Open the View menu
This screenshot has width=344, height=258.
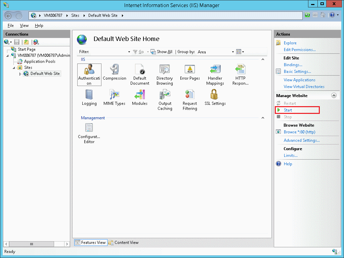24,26
